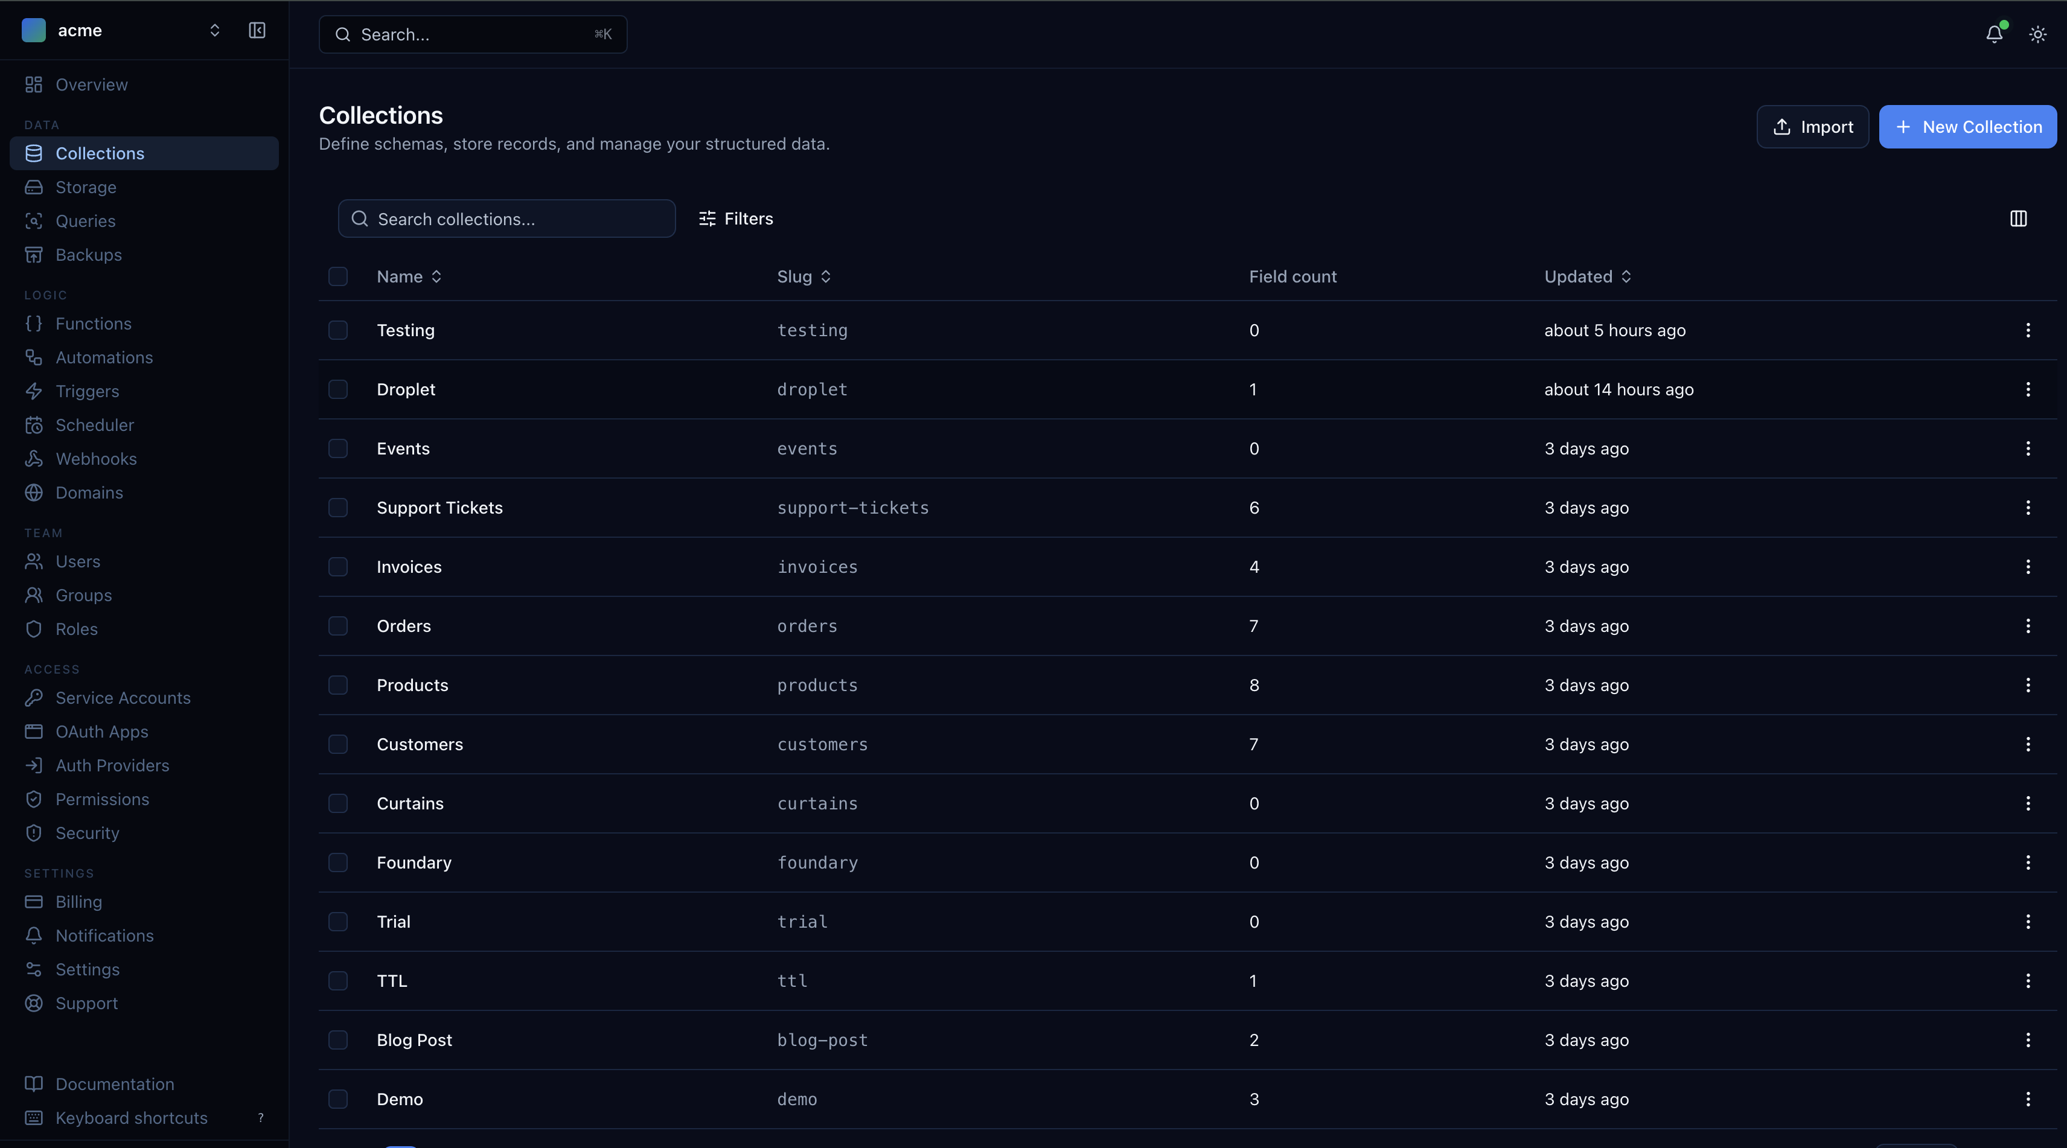Check the checkbox next to Invoices

(x=338, y=567)
